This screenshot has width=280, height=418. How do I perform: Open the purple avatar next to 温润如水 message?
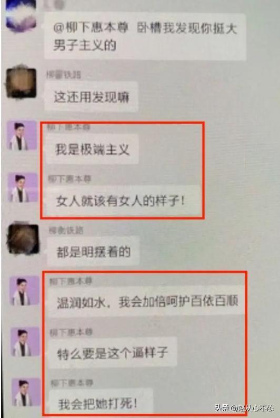24,291
